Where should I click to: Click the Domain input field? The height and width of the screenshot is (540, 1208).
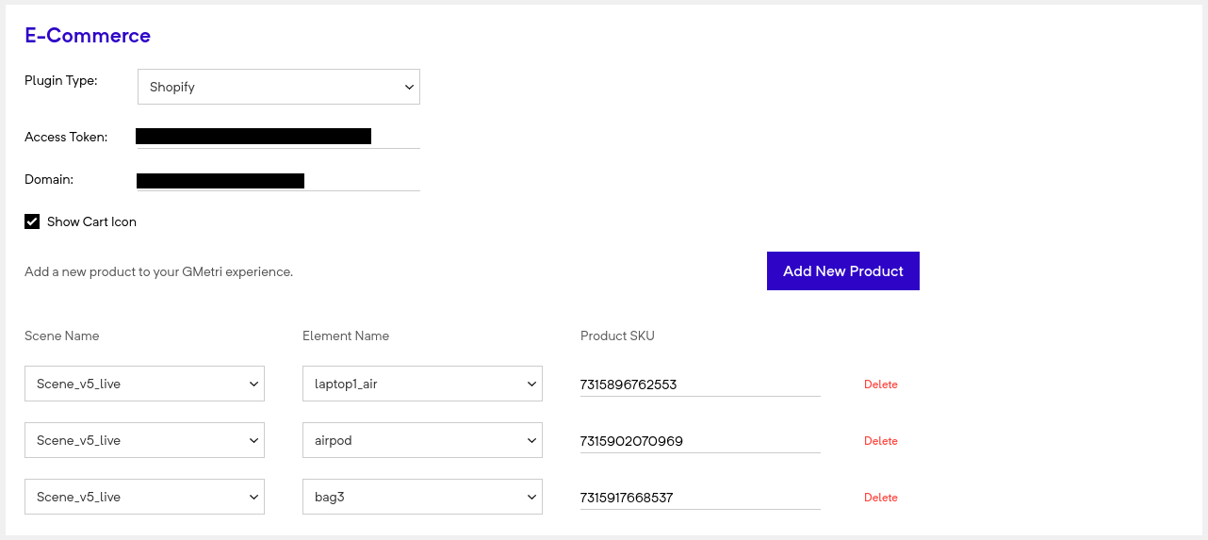[278, 180]
